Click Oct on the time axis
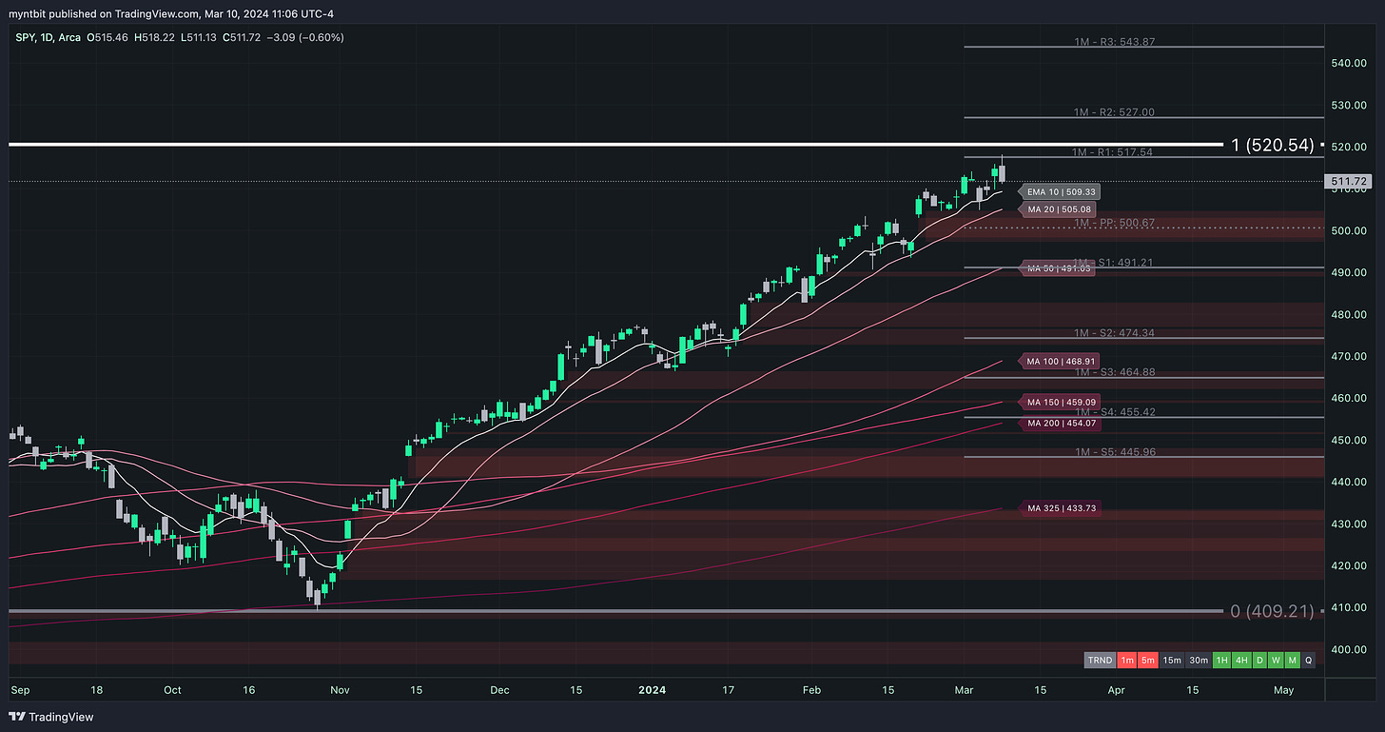 pos(172,688)
